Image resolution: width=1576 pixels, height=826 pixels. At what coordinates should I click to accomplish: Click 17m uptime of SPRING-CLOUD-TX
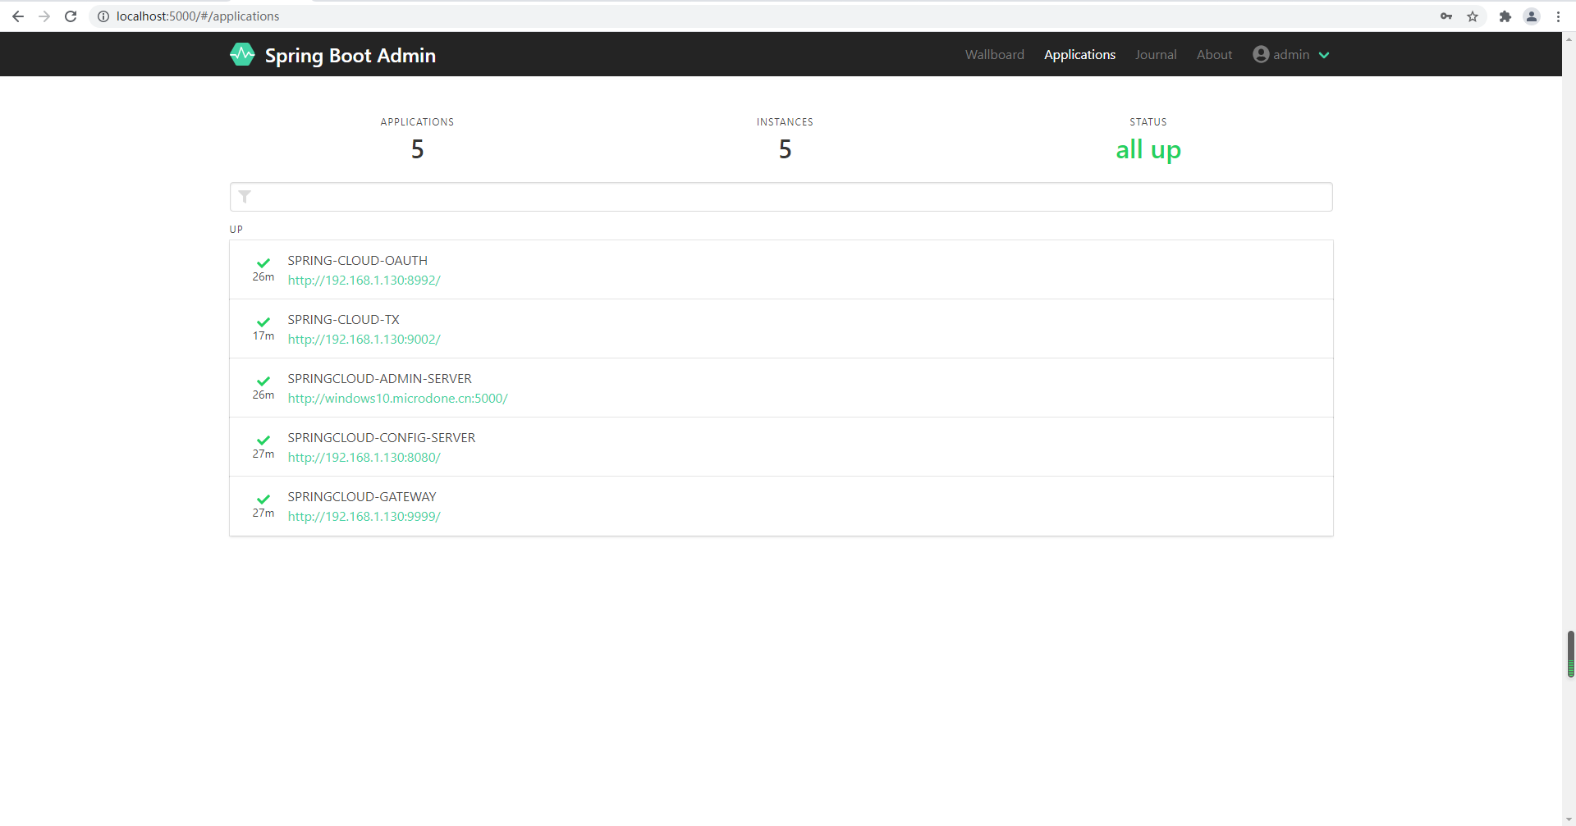tap(263, 336)
